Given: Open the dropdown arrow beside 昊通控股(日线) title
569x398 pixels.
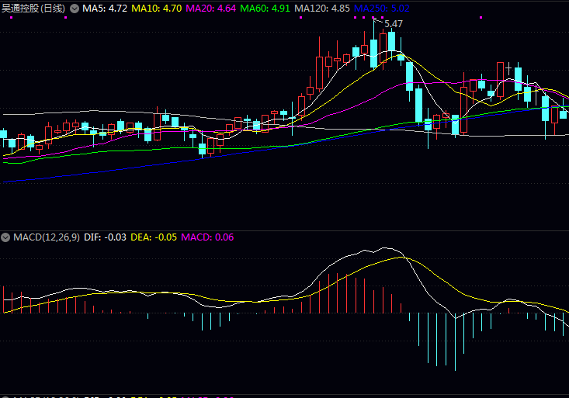Looking at the screenshot, I should pyautogui.click(x=75, y=8).
